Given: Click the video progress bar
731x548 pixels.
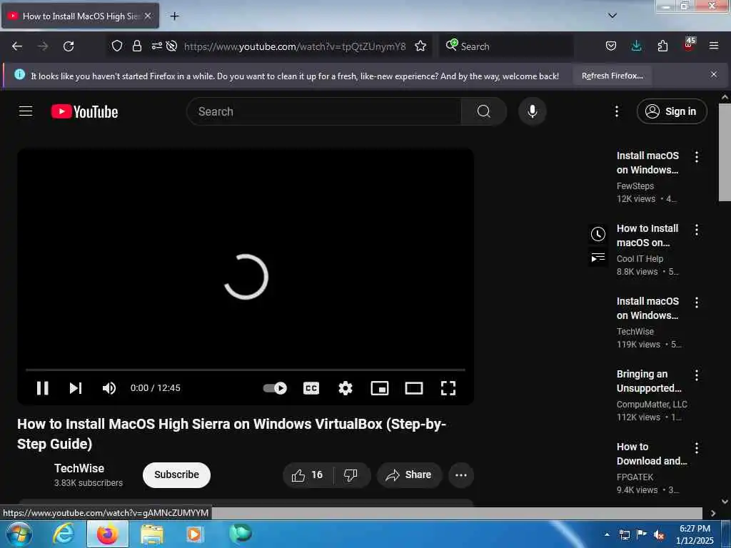Looking at the screenshot, I should [x=246, y=370].
